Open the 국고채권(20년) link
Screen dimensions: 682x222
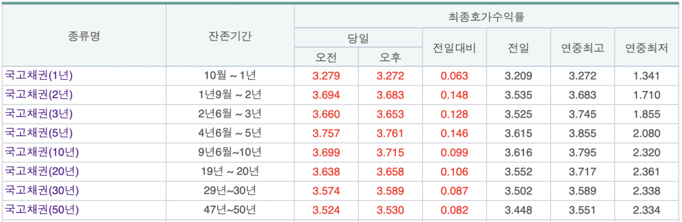pos(42,171)
